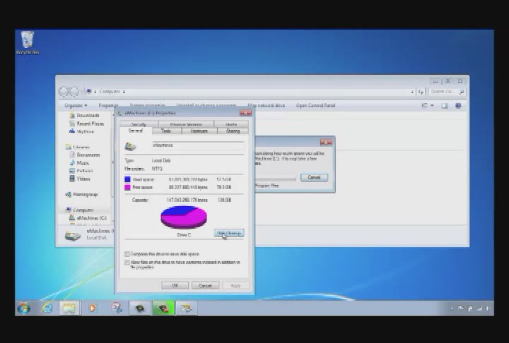Expand the Computer node in navigation tree

coord(65,210)
